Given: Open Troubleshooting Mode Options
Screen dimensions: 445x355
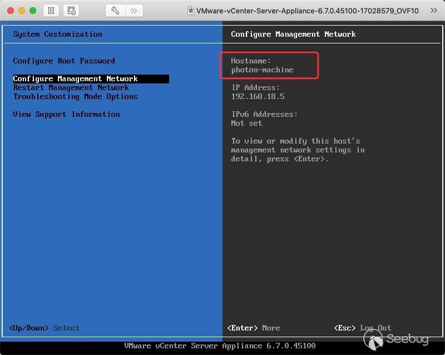Looking at the screenshot, I should coord(75,97).
